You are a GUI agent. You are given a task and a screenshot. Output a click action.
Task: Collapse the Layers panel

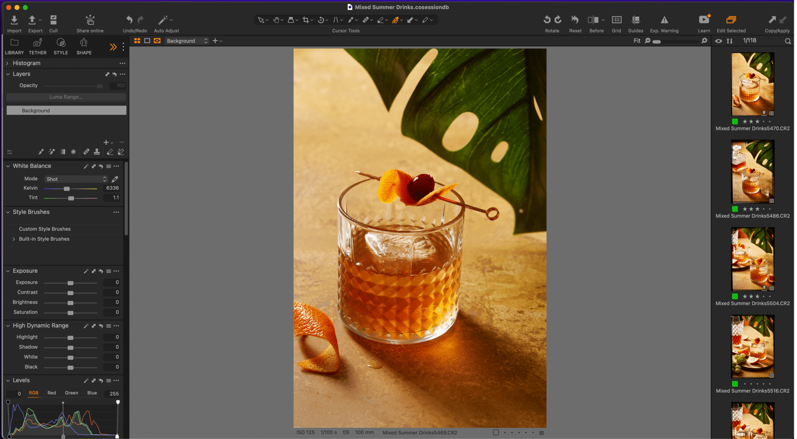pyautogui.click(x=7, y=74)
